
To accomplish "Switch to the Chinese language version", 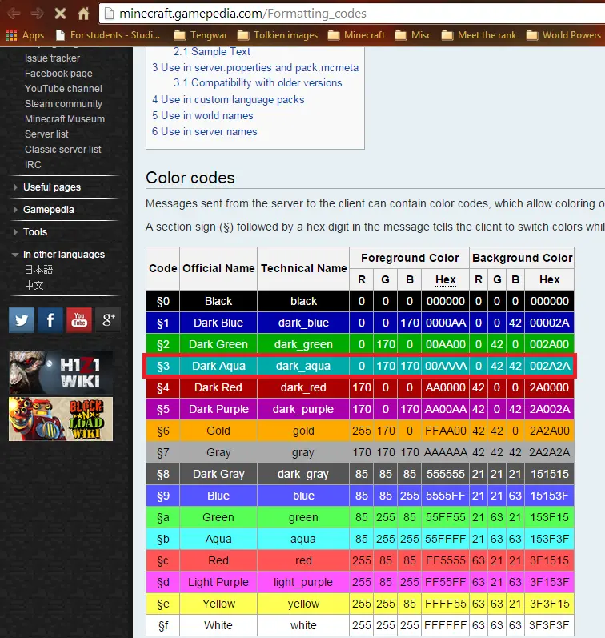I will 34,285.
